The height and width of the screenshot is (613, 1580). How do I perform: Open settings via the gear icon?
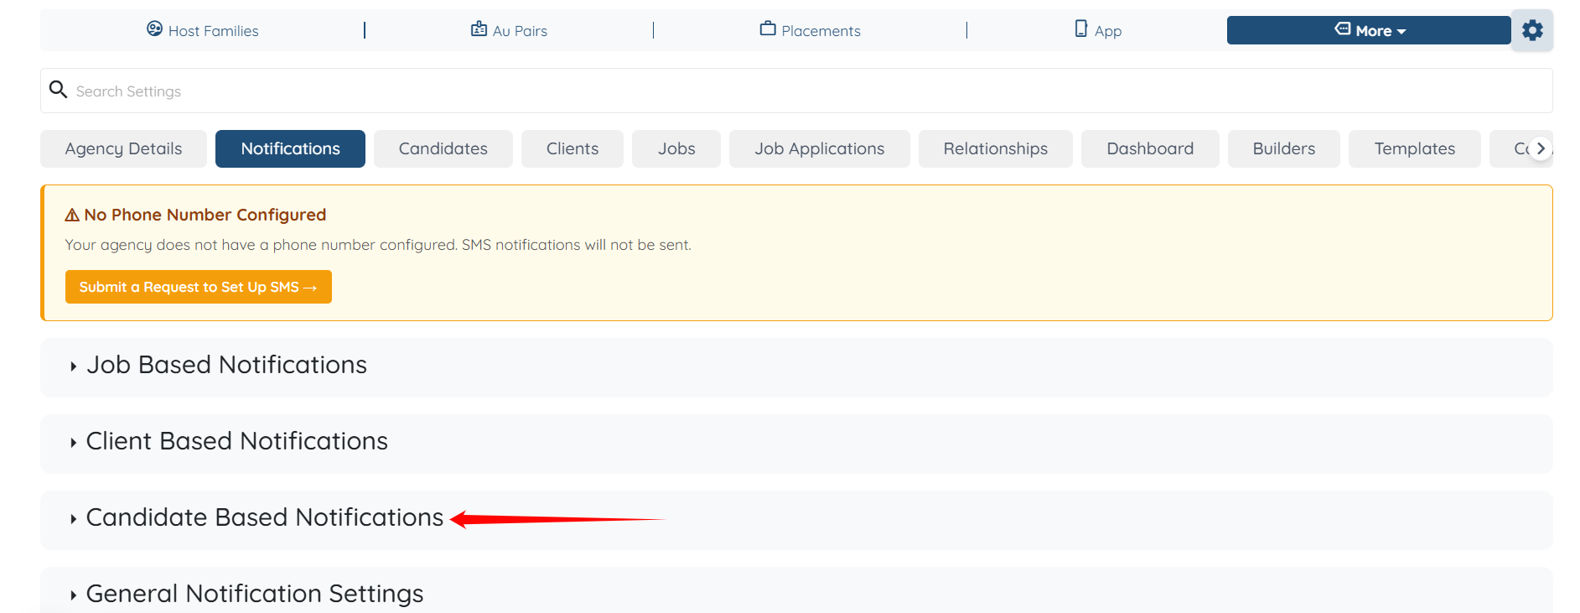pyautogui.click(x=1532, y=30)
